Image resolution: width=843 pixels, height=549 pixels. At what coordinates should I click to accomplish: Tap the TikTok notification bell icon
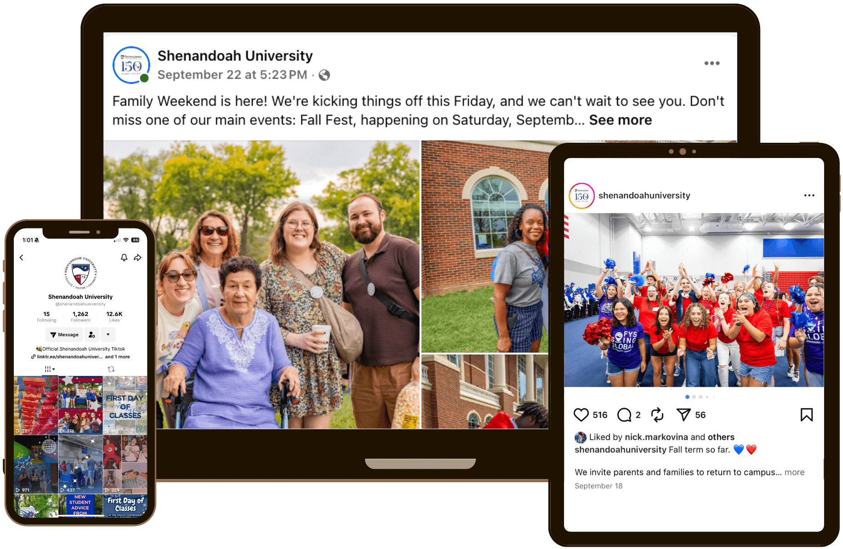(124, 257)
